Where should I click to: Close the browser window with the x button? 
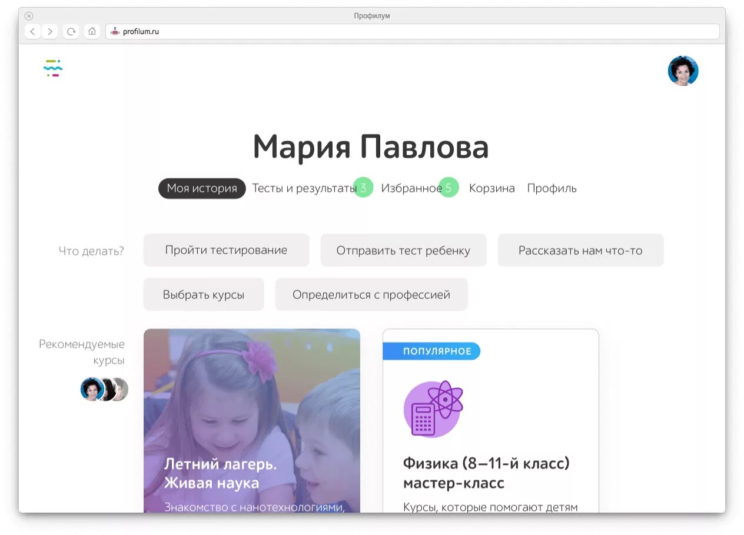point(29,16)
